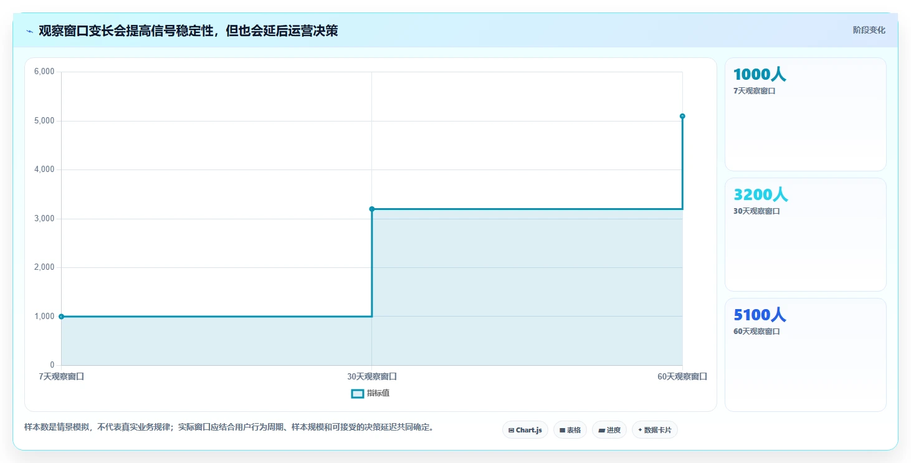Click the 3,000 y-axis tick label
Image resolution: width=911 pixels, height=463 pixels.
point(44,219)
